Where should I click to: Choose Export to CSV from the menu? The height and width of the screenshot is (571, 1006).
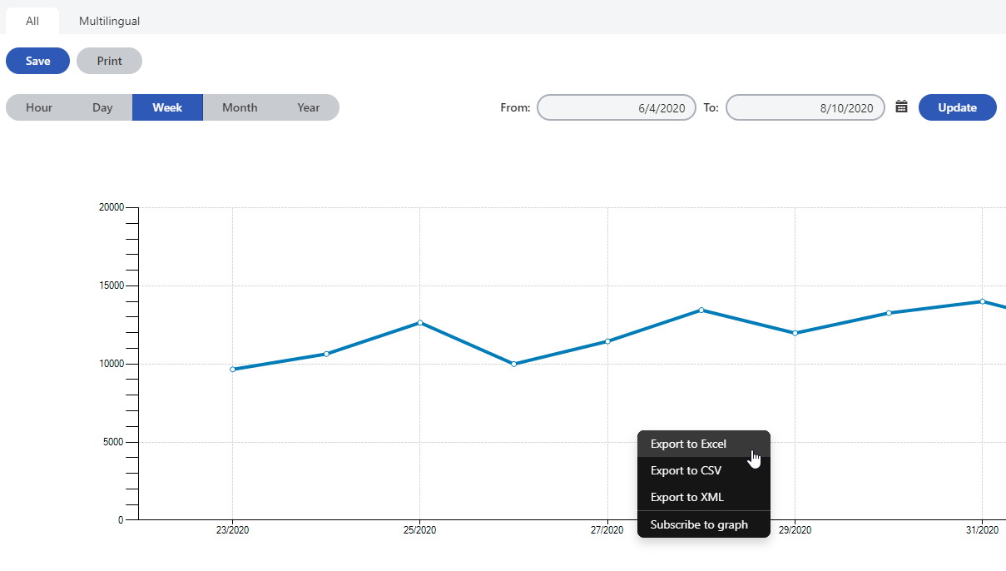click(686, 470)
